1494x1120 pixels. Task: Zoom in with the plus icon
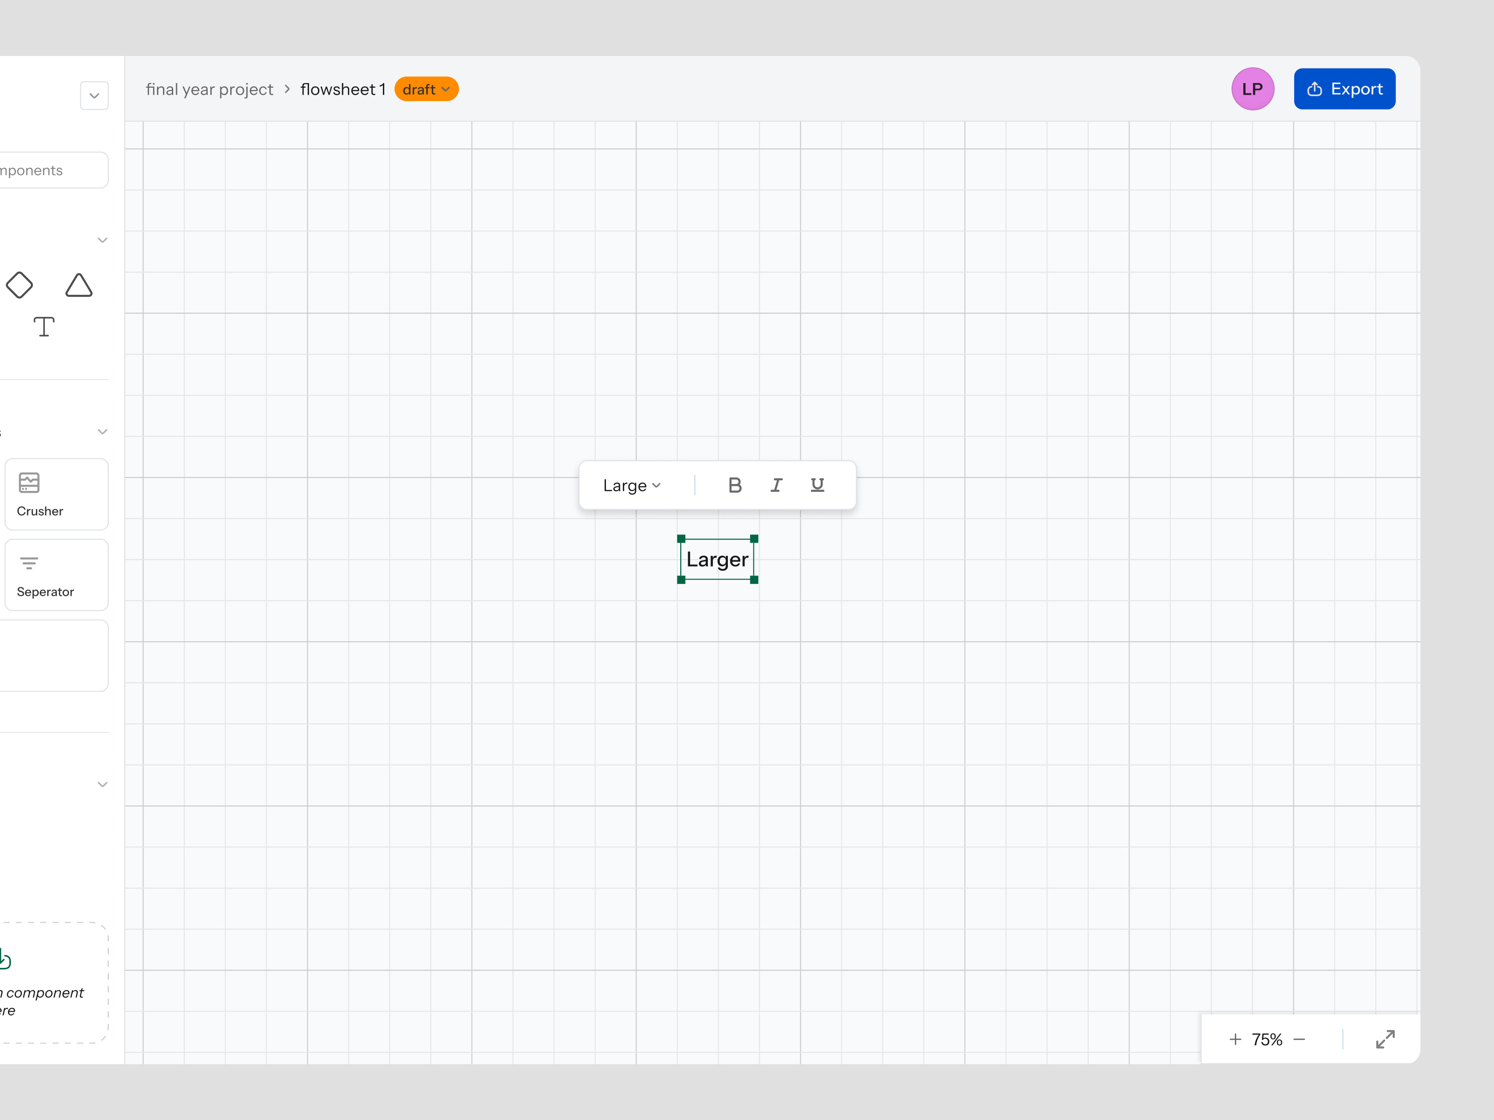[x=1235, y=1039]
